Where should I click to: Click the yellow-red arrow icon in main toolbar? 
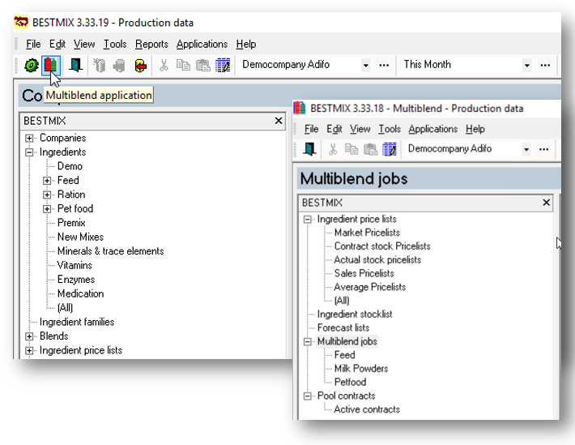[140, 66]
